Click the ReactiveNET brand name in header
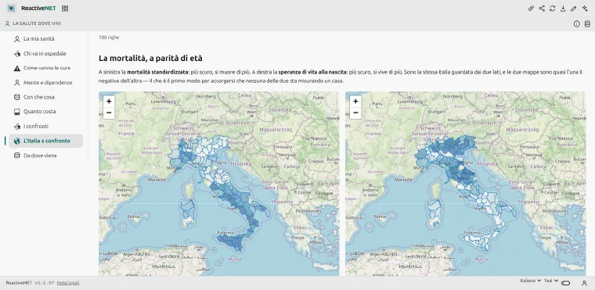 (38, 9)
